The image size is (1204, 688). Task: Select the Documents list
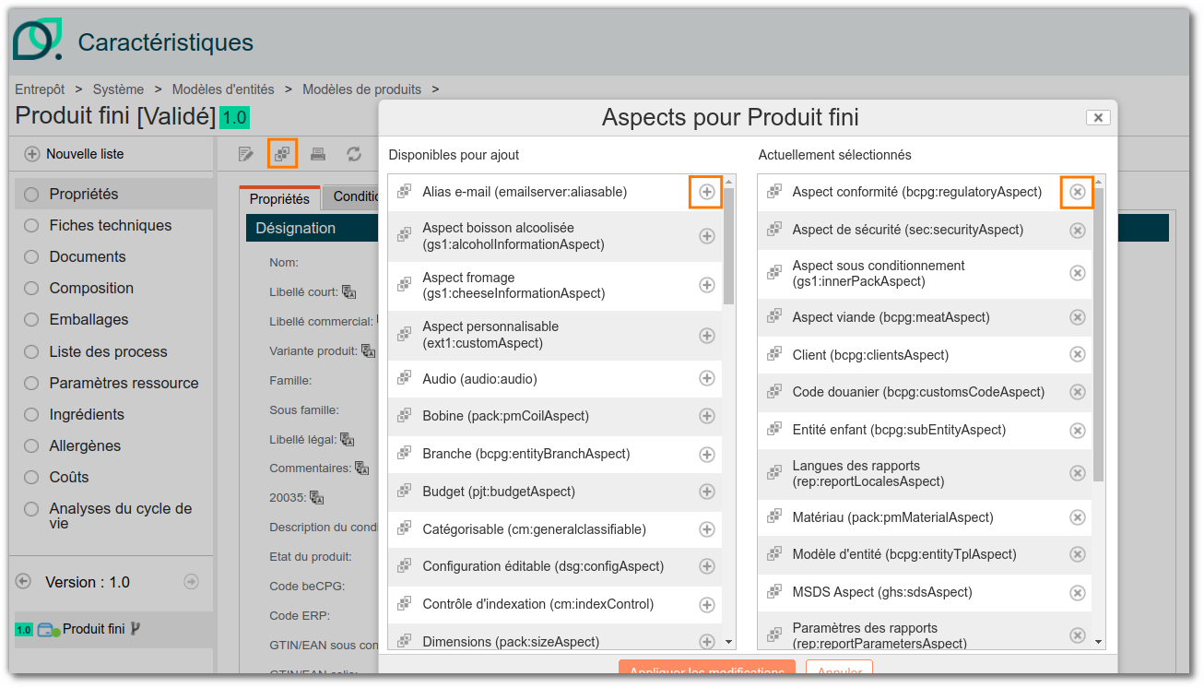[x=112, y=256]
